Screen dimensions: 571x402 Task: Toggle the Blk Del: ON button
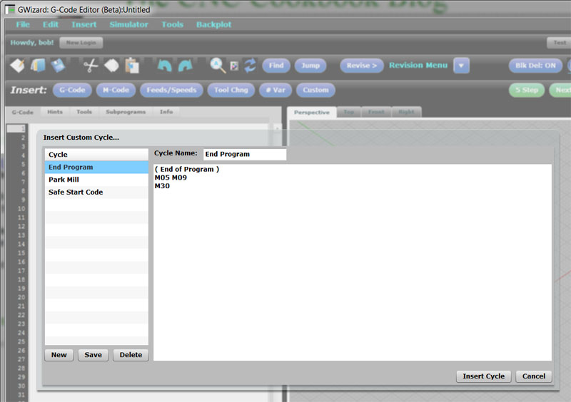click(x=535, y=66)
